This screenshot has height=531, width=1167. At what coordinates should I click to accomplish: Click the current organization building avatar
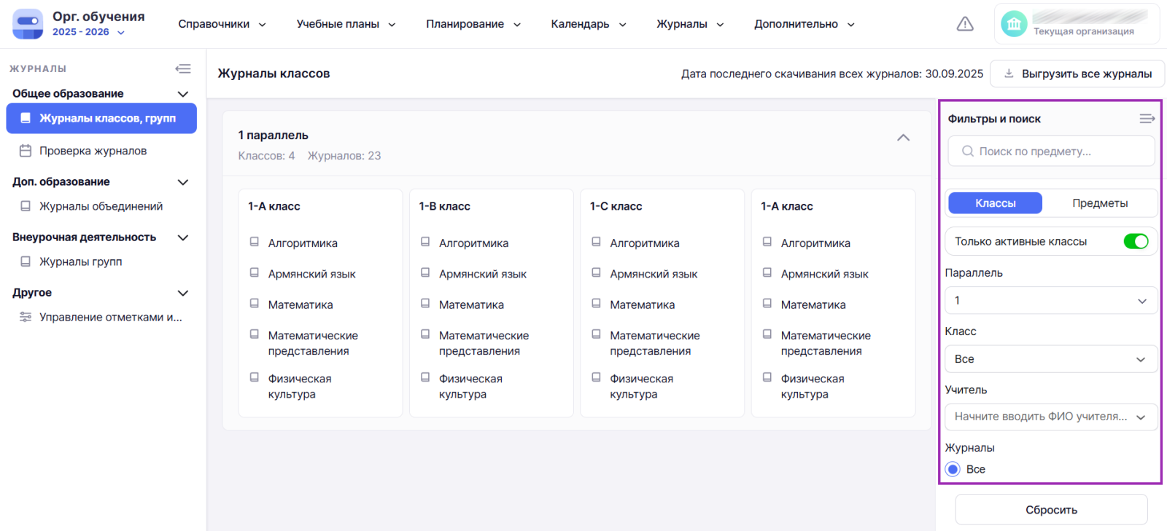[x=1014, y=24]
